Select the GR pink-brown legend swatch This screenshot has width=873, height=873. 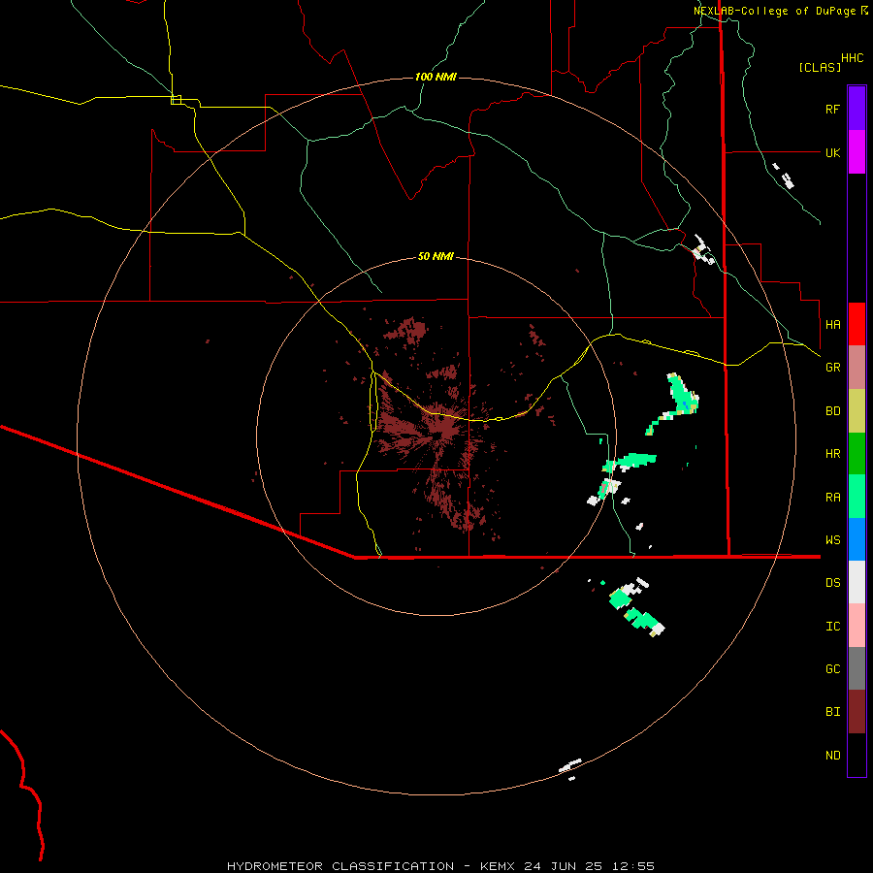(x=857, y=368)
